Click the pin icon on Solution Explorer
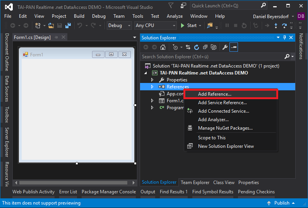Screen dimensions: 308x208 (284, 37)
